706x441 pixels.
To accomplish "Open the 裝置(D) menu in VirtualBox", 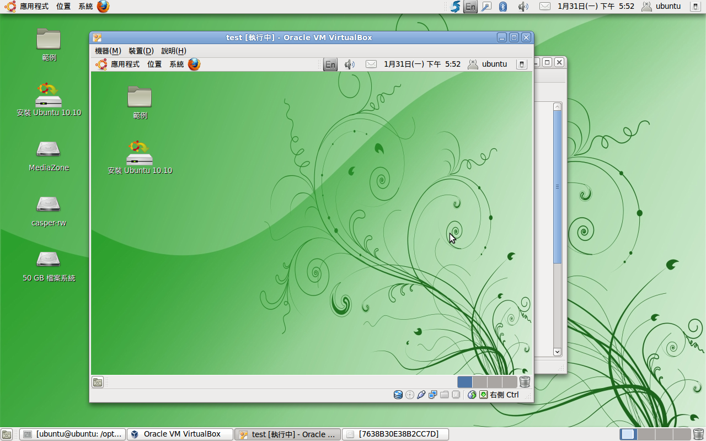I will [141, 51].
